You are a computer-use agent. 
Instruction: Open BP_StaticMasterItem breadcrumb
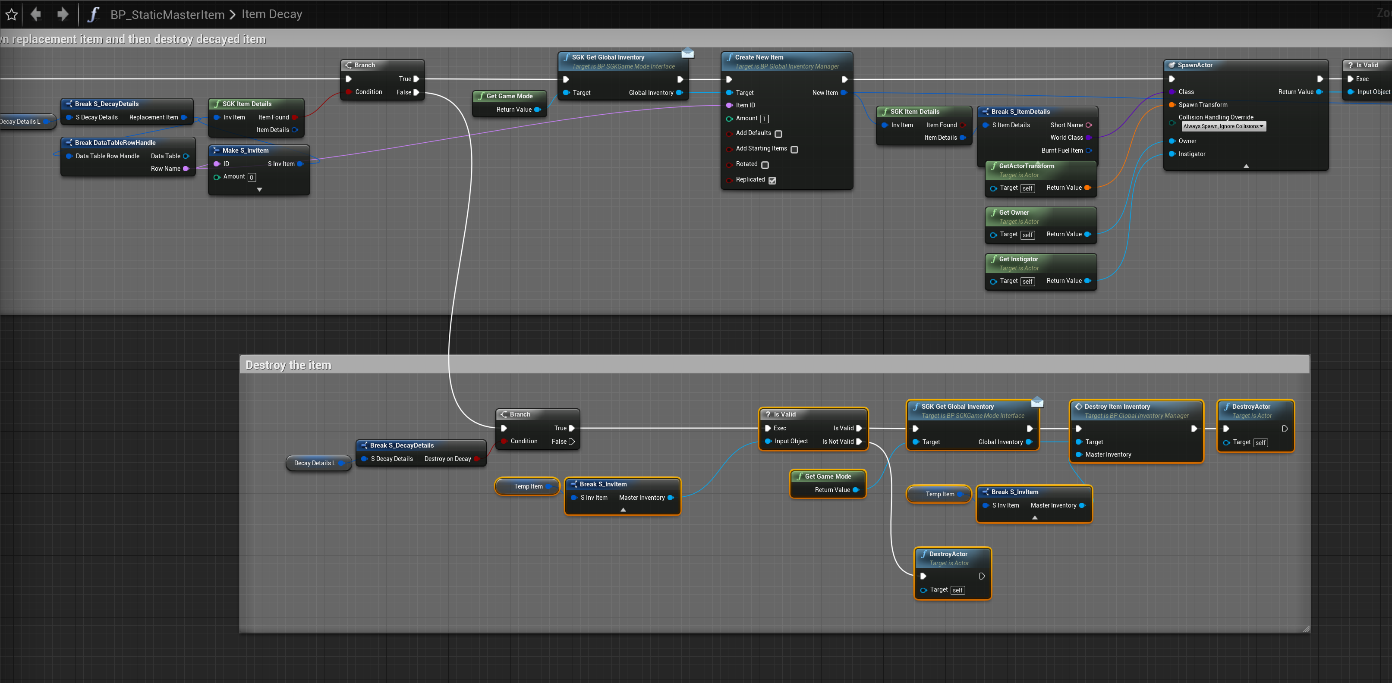[x=167, y=15]
